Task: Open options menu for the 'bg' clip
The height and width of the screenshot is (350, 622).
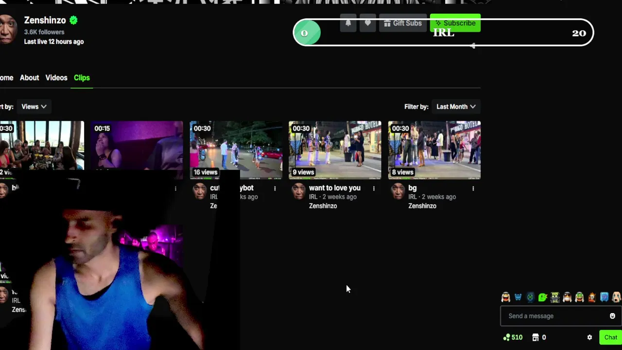Action: click(473, 188)
